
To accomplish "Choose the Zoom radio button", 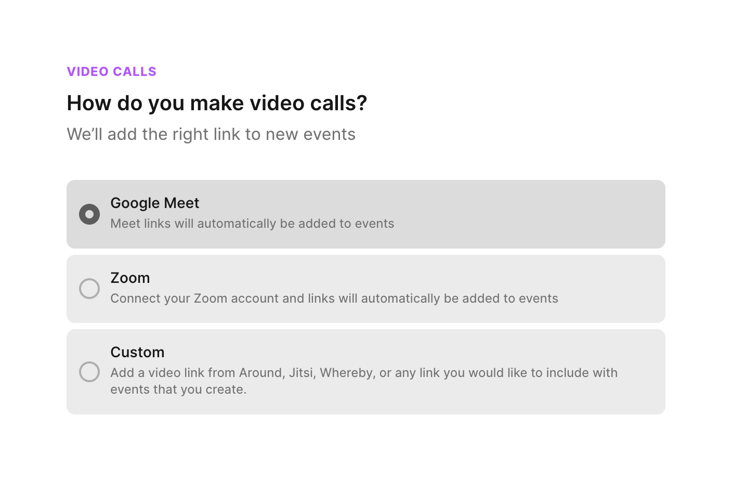I will point(89,289).
